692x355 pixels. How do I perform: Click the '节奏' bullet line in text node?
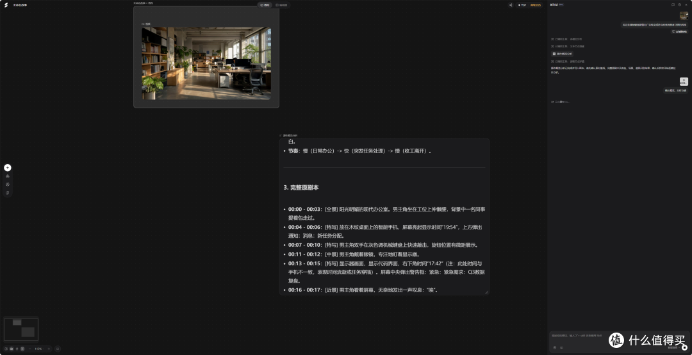(359, 151)
